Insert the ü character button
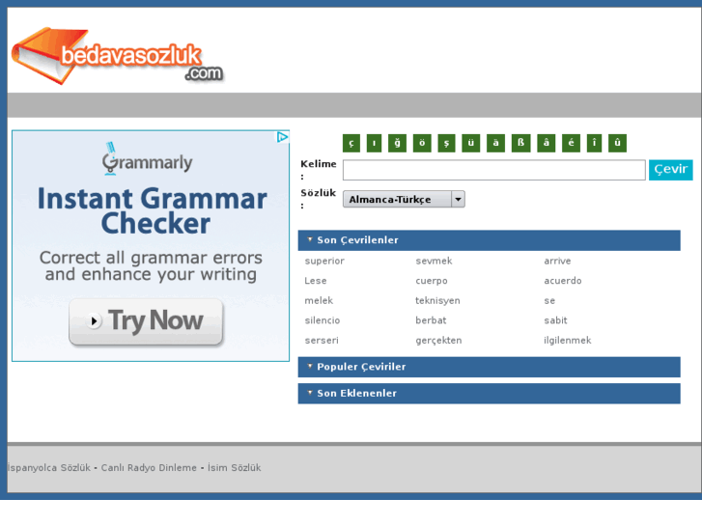Screen dimensions: 702x526 coord(471,143)
